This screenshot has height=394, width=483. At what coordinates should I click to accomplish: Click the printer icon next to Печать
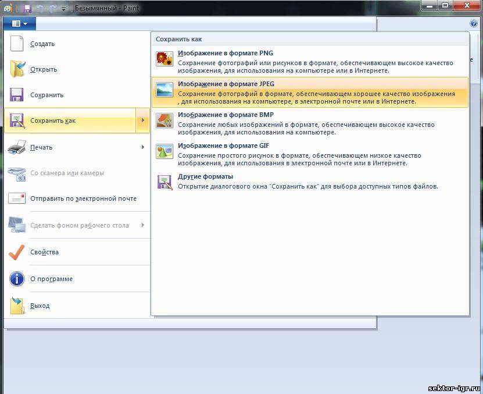17,147
